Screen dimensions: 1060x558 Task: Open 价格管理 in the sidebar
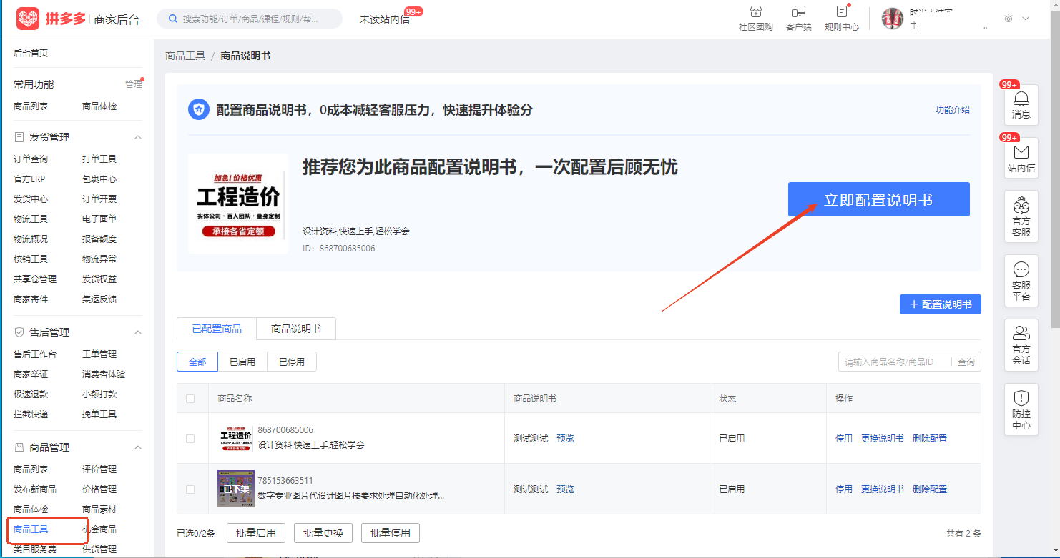point(99,489)
